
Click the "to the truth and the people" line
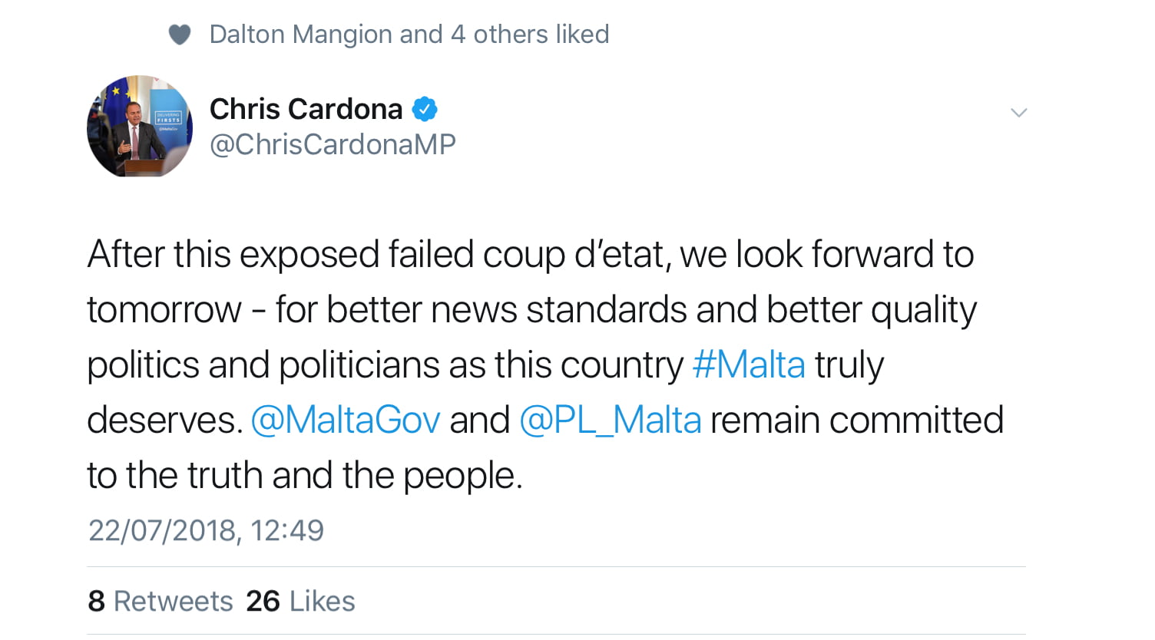tap(304, 475)
